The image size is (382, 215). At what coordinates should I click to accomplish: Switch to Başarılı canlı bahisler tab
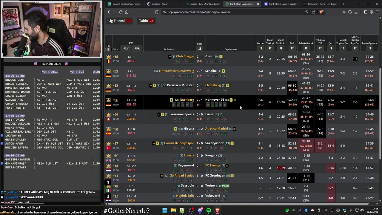point(125,4)
